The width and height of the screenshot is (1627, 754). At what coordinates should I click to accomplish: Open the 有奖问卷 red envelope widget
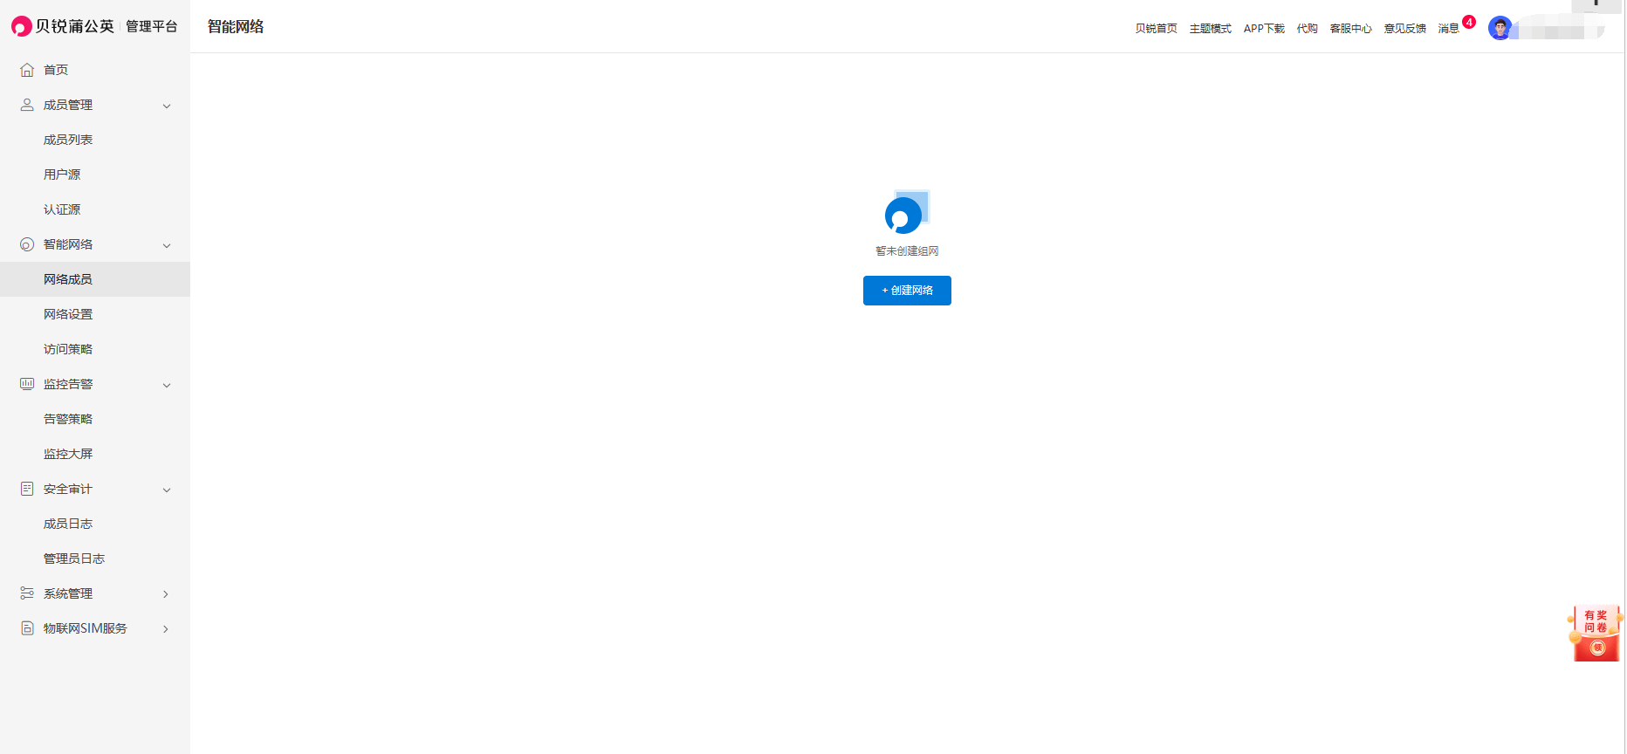click(1596, 634)
